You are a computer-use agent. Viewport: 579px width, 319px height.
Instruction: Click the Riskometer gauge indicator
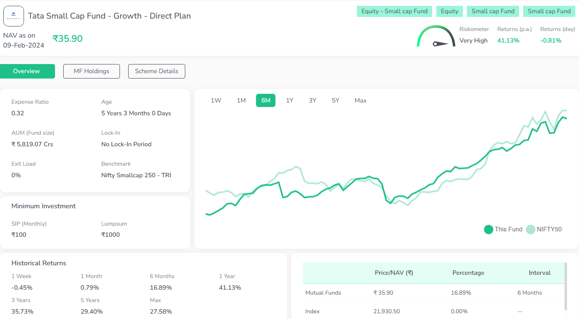pyautogui.click(x=436, y=36)
